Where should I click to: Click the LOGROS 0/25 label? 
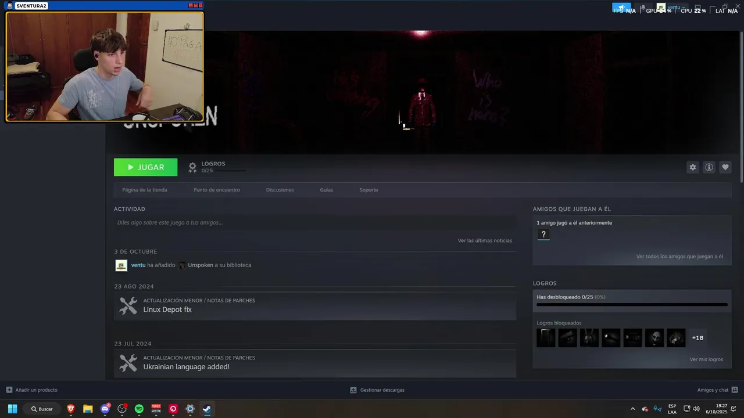coord(213,167)
